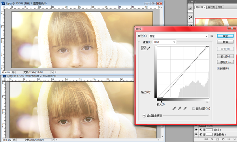Open the 预设(R) preset dropdown
Image resolution: width=237 pixels, height=142 pixels.
coord(179,36)
